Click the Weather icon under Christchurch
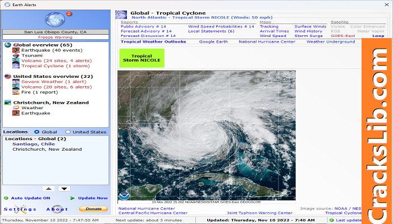Screen dimensions: 393x224 (16, 108)
